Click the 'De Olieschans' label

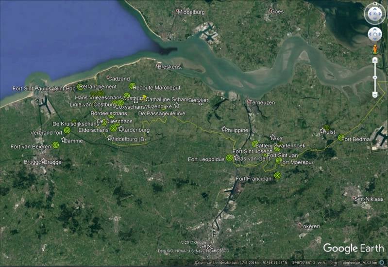click(115, 121)
